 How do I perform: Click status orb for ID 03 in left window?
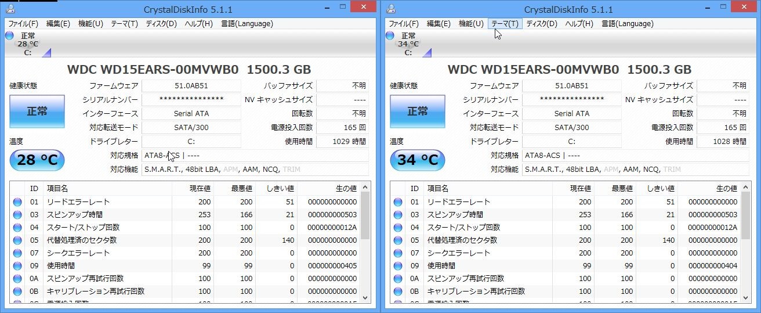tap(17, 215)
